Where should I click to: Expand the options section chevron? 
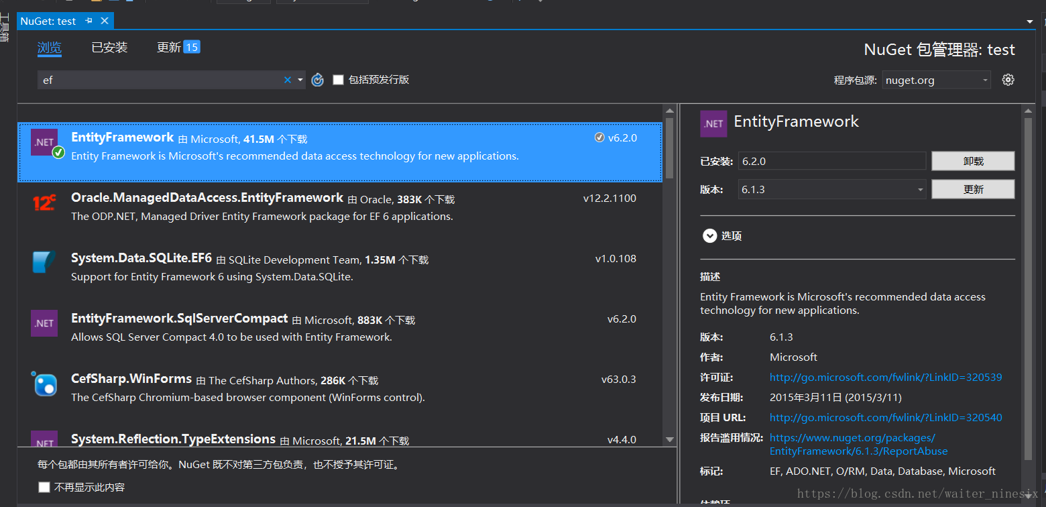click(x=709, y=236)
